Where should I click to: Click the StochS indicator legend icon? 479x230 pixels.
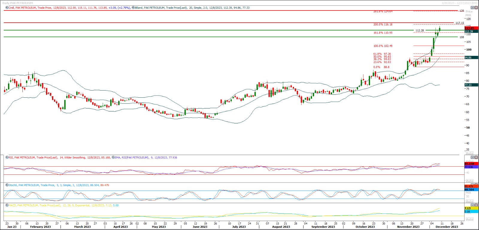click(x=7, y=185)
